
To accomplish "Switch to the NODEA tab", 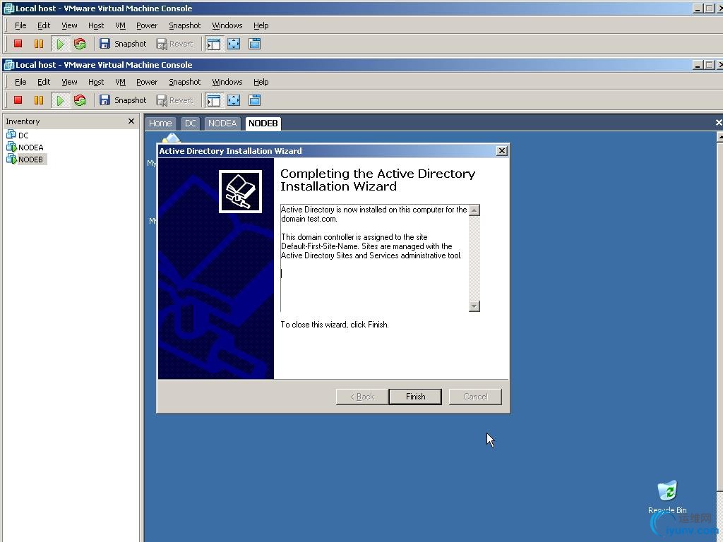I will 222,124.
